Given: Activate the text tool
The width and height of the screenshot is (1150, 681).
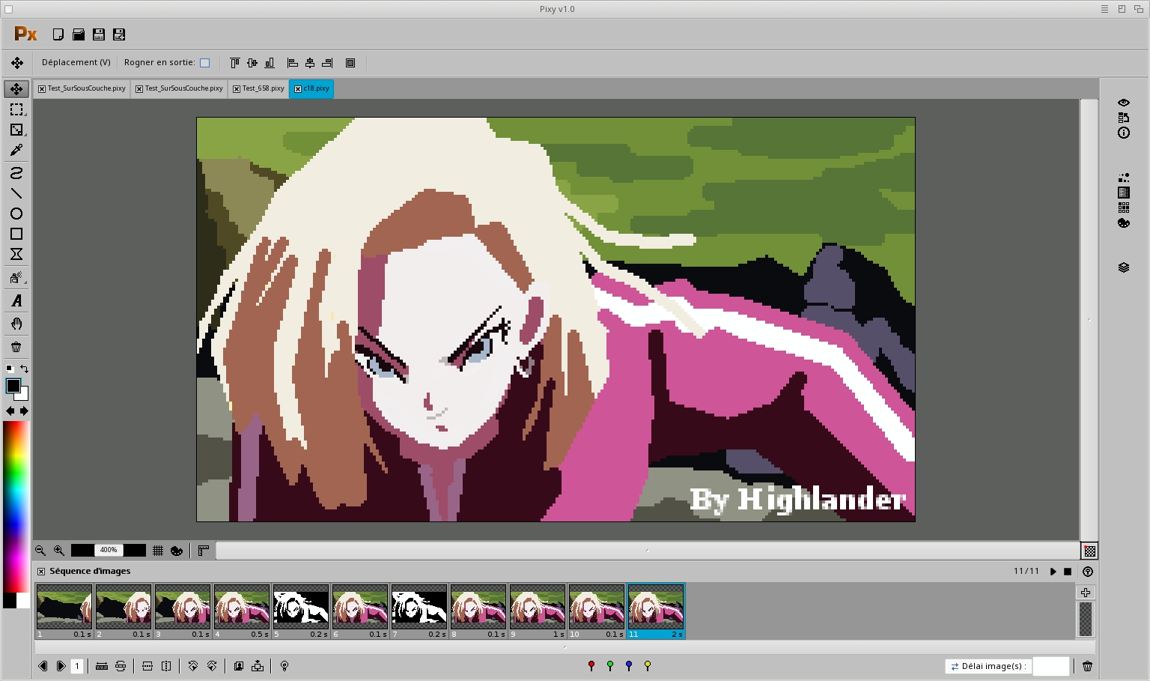Looking at the screenshot, I should tap(16, 301).
